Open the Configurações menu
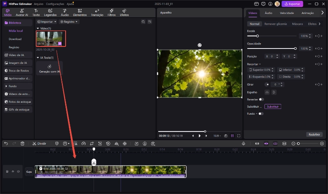Image resolution: width=328 pixels, height=194 pixels. click(x=55, y=4)
